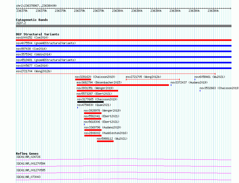
Task: Select the nsv4075504 gnomAD blue variant bar
Action: pos(124,46)
